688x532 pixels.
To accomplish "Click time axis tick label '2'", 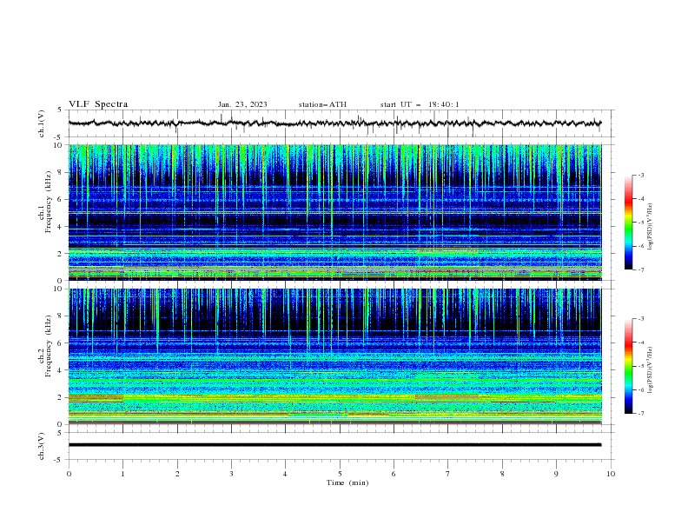I will [177, 474].
